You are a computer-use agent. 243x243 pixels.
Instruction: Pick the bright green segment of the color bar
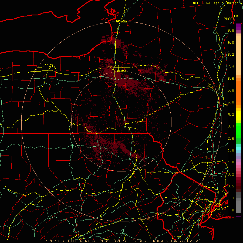238,130
